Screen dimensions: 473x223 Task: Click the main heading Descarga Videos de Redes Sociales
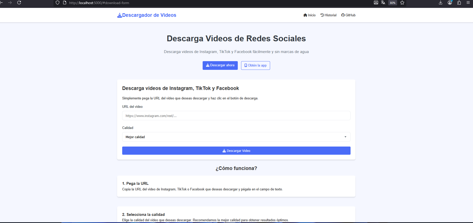[236, 38]
